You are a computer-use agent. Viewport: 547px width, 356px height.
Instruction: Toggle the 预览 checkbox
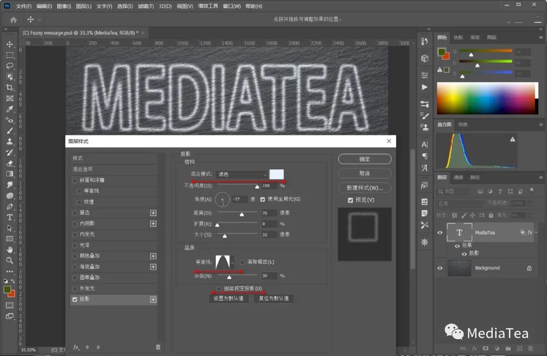[x=350, y=200]
